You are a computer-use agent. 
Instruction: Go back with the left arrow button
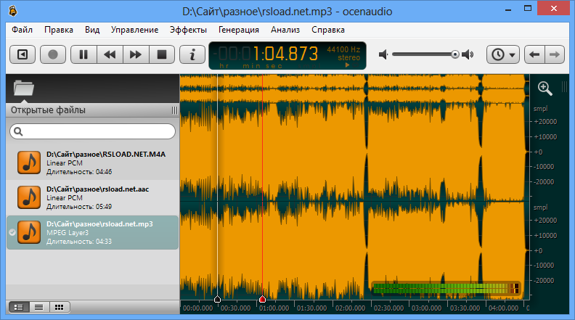534,54
